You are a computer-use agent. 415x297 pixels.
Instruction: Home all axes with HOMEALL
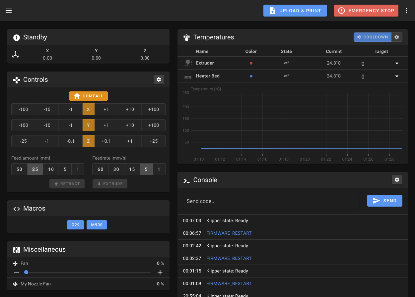88,96
